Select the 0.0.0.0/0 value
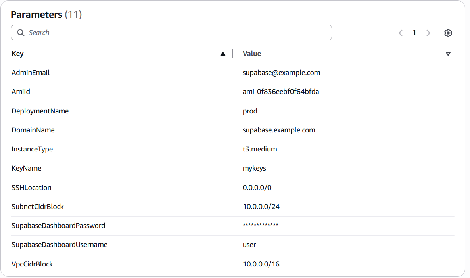Screen dimensions: 470x278 pyautogui.click(x=257, y=188)
